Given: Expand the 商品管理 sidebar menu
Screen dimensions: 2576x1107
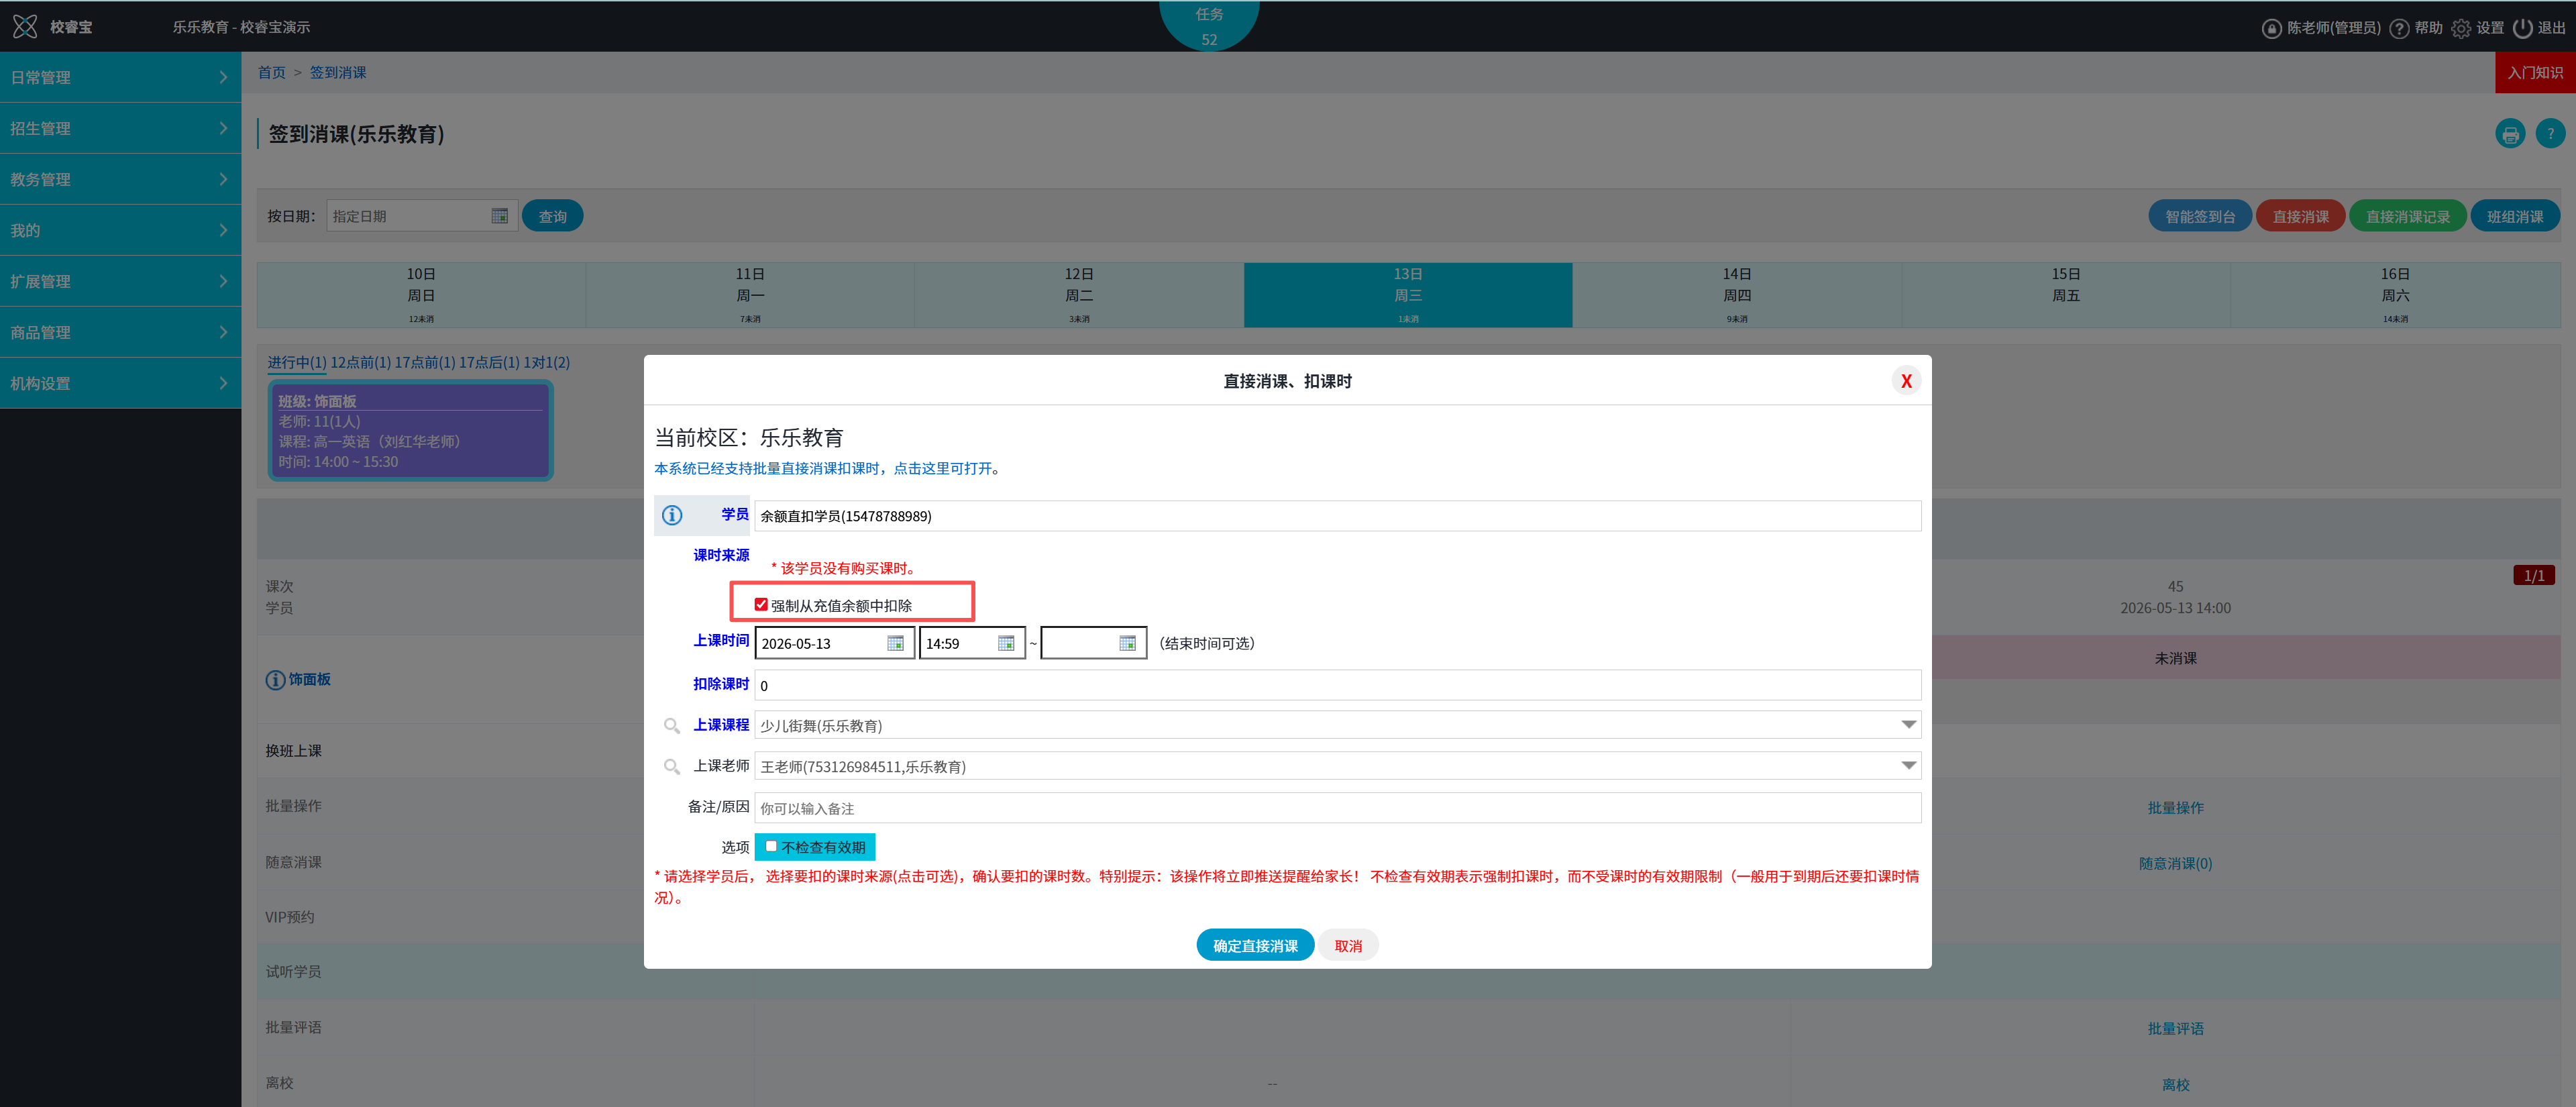Looking at the screenshot, I should tap(120, 332).
